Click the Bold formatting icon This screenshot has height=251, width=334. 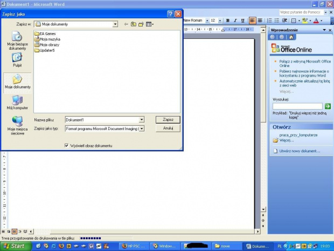click(228, 21)
